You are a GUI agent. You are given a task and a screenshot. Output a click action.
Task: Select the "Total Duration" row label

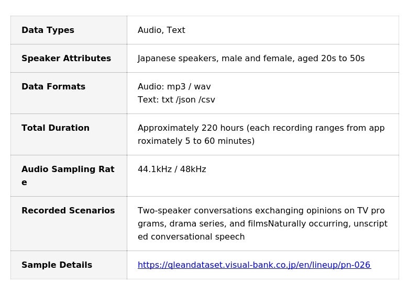(56, 128)
